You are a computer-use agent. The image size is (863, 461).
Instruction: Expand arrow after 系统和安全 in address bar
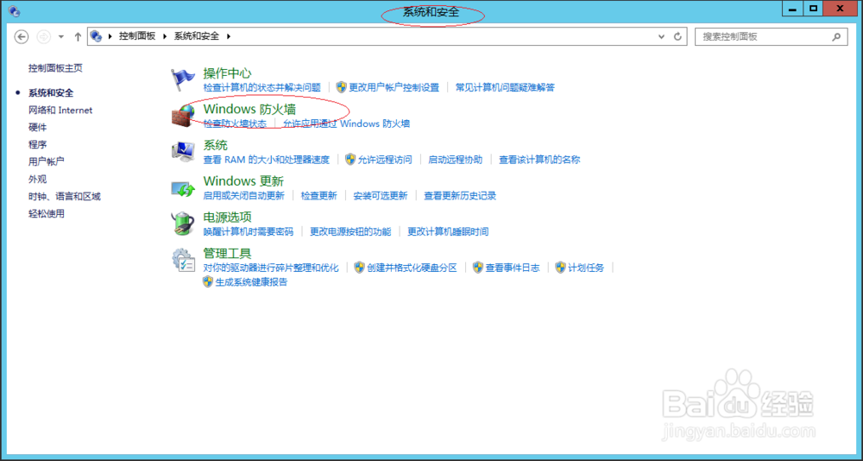pos(229,36)
